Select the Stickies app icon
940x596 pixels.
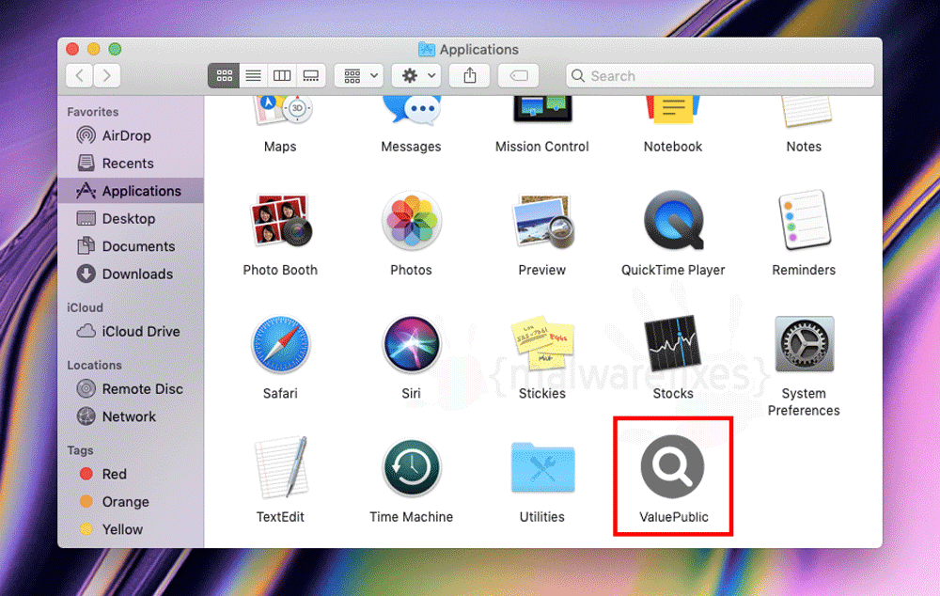click(542, 342)
